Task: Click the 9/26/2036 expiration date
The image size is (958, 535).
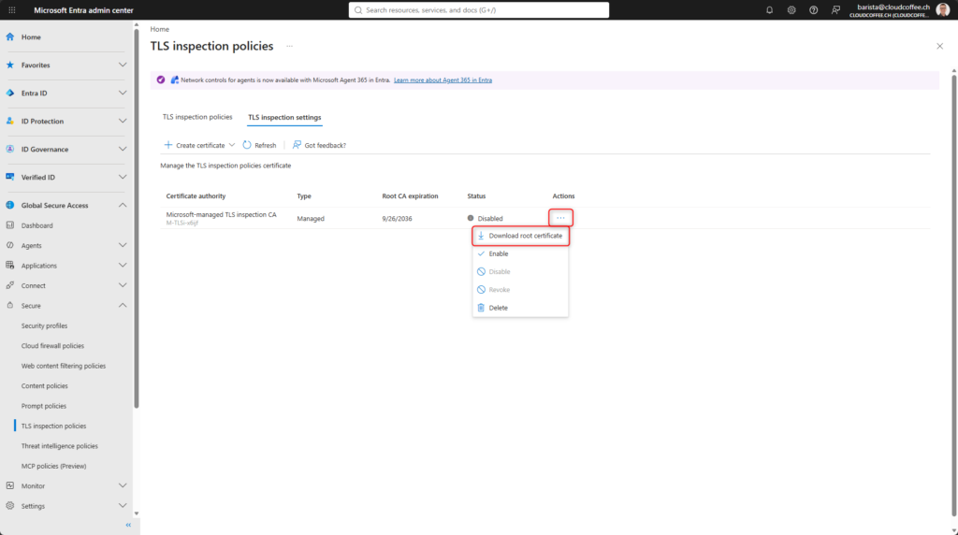Action: coord(397,219)
